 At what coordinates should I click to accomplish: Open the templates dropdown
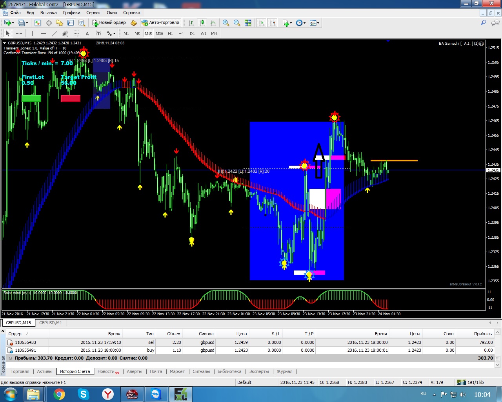315,23
